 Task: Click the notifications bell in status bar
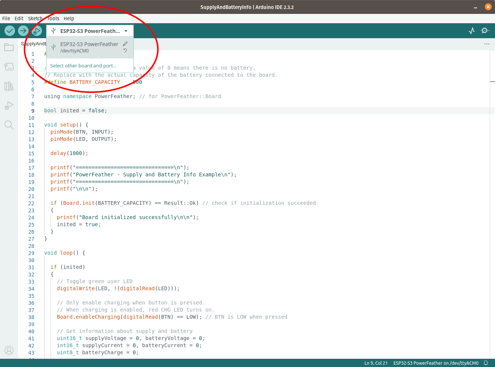click(x=486, y=363)
